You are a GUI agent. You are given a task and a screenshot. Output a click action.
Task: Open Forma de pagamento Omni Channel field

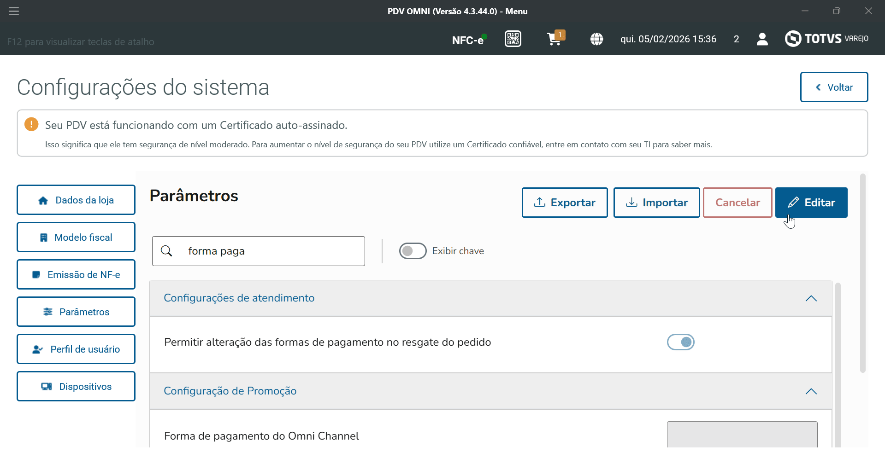[742, 434]
